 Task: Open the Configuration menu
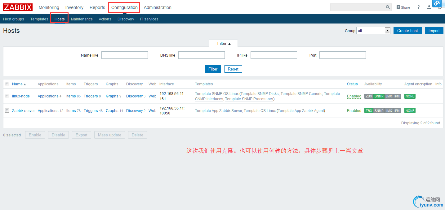pyautogui.click(x=124, y=7)
